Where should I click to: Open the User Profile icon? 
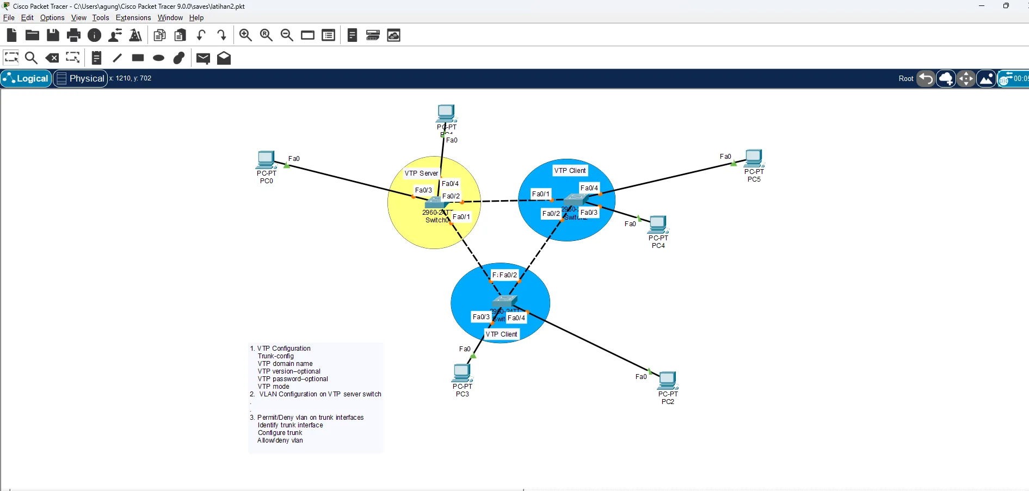[115, 35]
